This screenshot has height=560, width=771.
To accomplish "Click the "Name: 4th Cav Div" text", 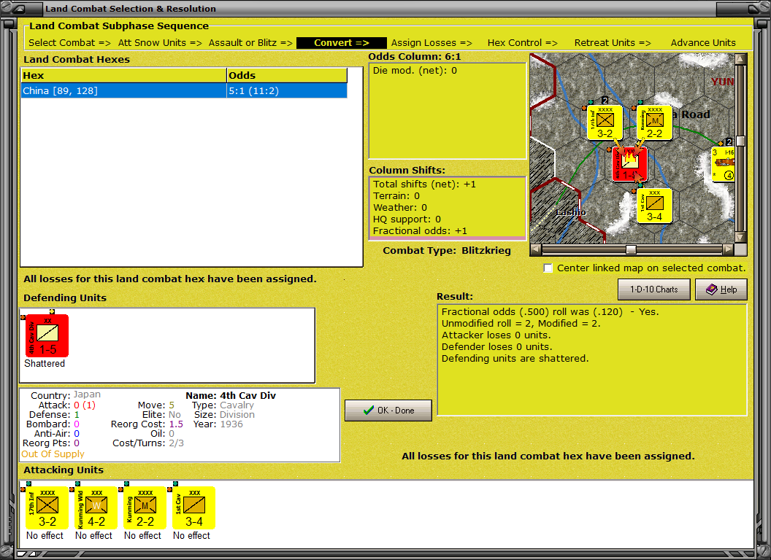I will point(231,395).
